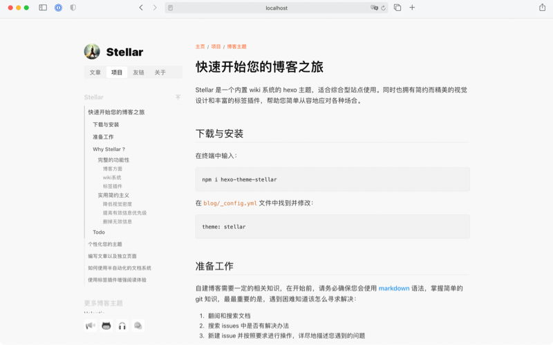Screen dimensions: 553x345
Task: Jump to 博客方面 in table of contents
Action: [x=113, y=168]
